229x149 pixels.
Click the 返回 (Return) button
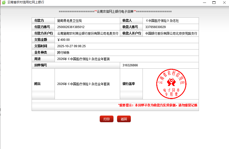pos(124,119)
